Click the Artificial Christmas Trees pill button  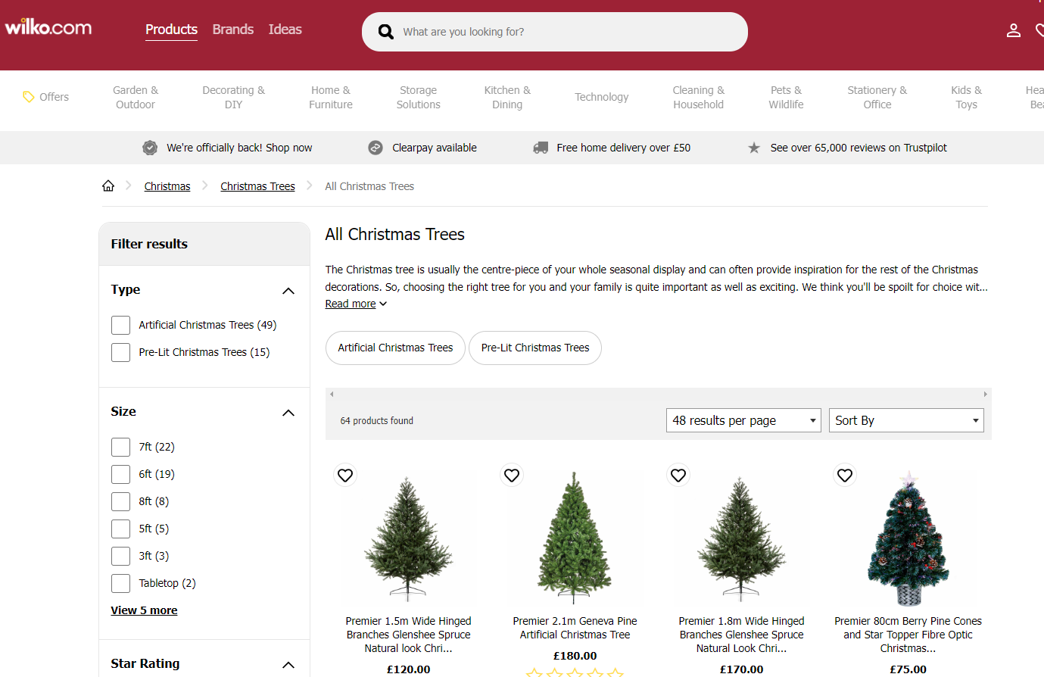[395, 348]
